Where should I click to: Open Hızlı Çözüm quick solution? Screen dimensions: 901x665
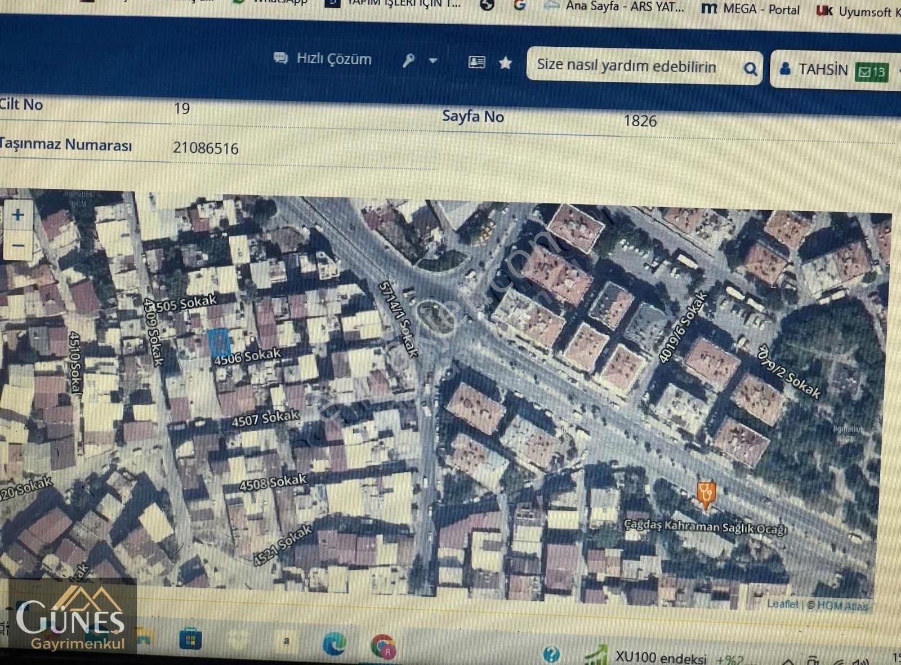(323, 59)
